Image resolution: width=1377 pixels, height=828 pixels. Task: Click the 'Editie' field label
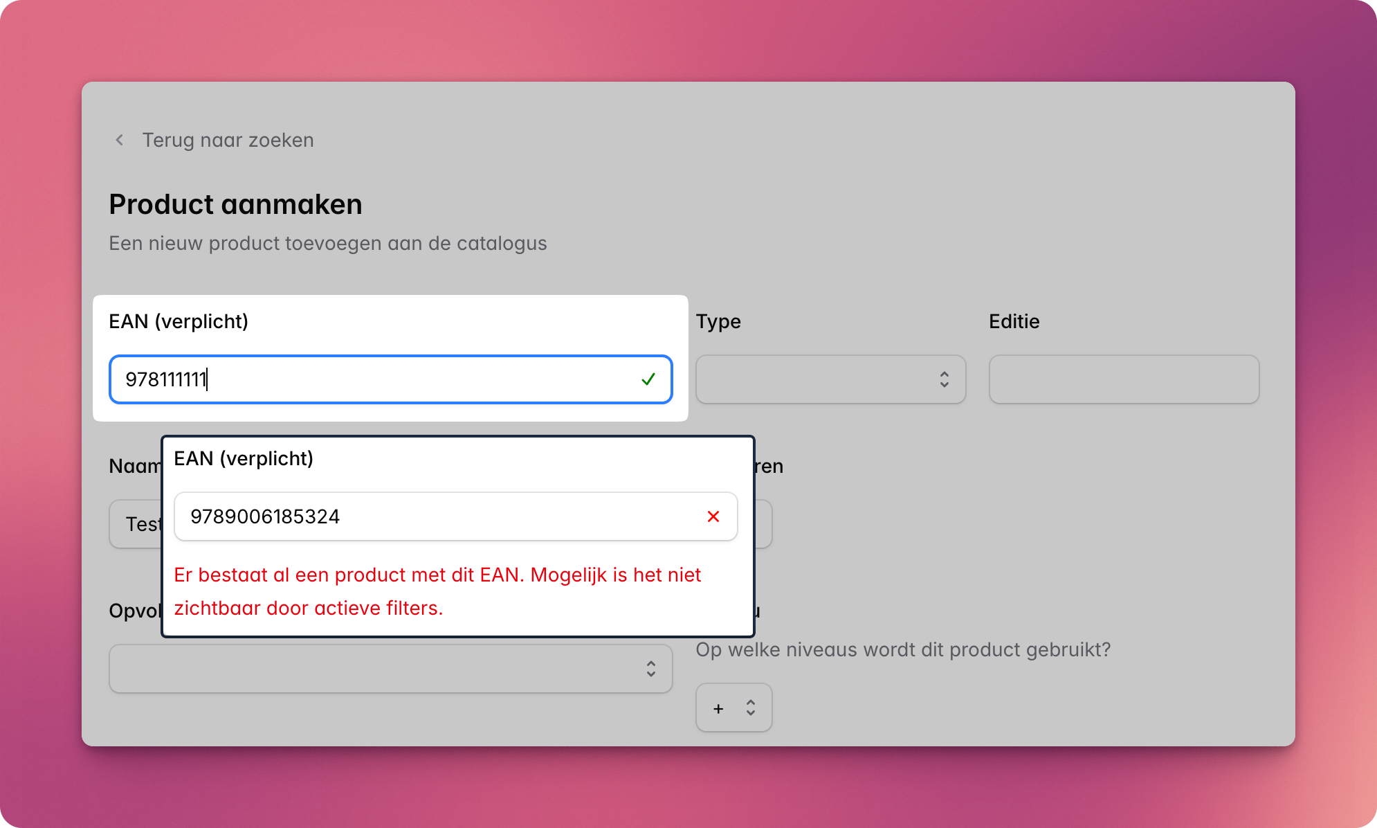tap(1014, 321)
